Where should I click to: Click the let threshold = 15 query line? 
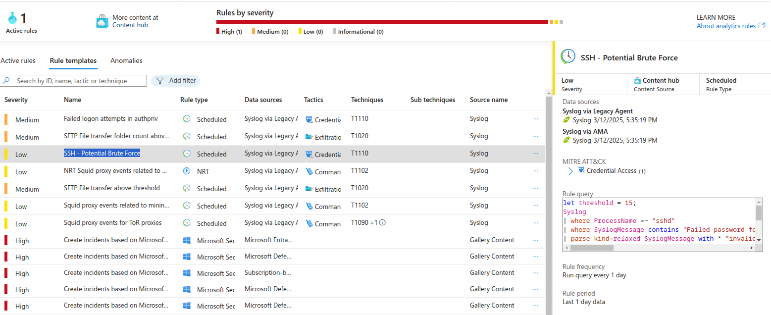[x=600, y=203]
